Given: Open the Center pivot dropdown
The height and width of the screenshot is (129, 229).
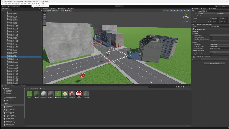Looking at the screenshot, I should (x=48, y=10).
